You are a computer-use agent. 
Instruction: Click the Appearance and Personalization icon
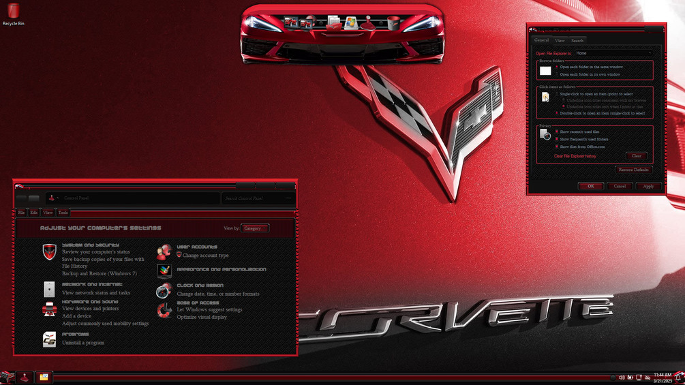(164, 271)
